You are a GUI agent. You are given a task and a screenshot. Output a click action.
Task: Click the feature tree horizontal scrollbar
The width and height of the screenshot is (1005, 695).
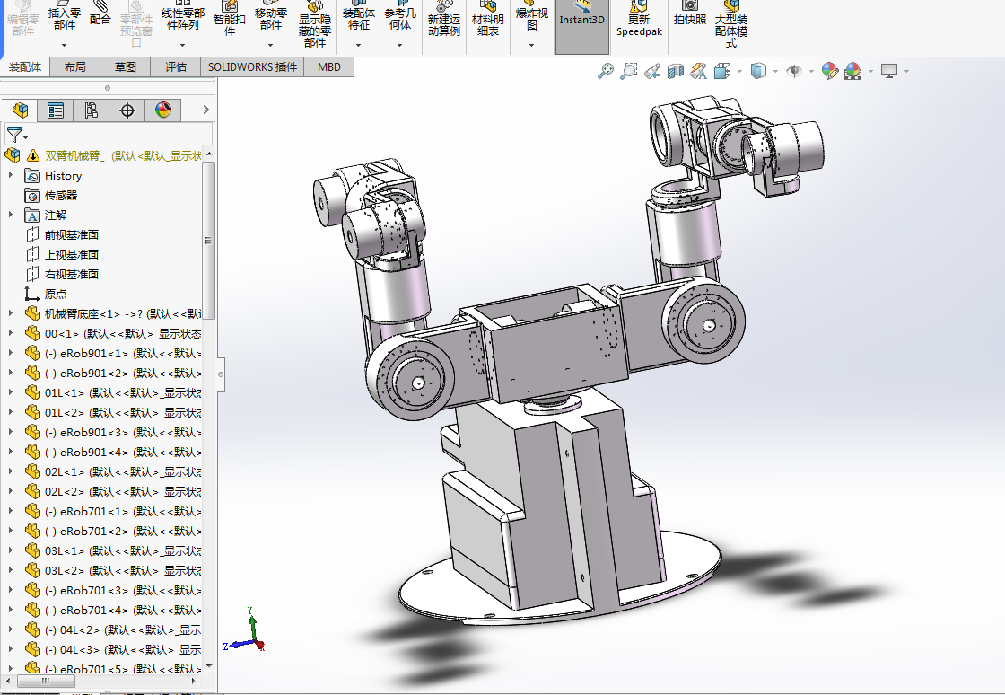pos(45,681)
